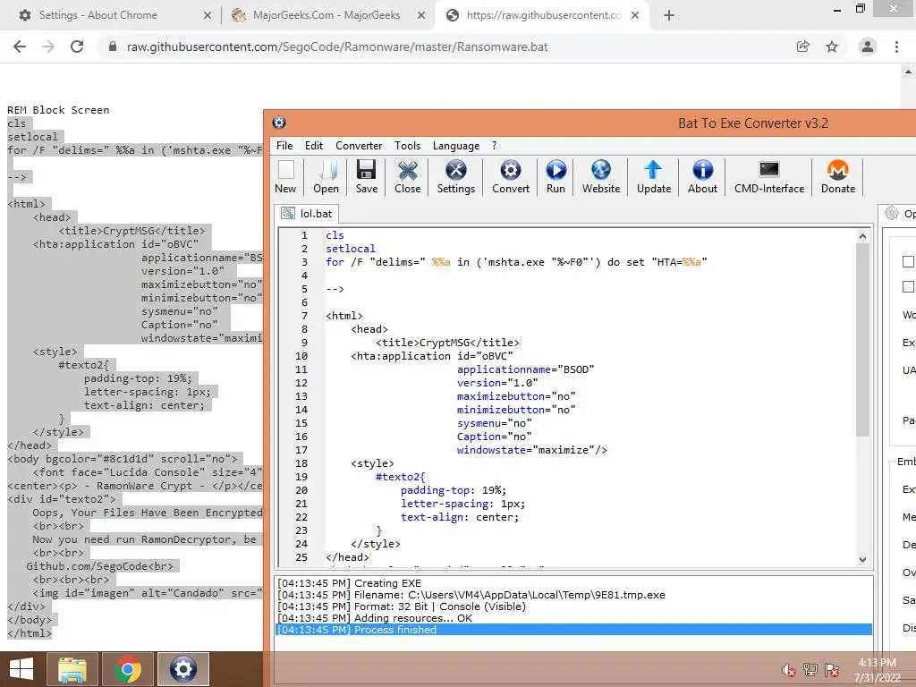Reload the GitHub raw page
916x687 pixels.
pyautogui.click(x=77, y=47)
